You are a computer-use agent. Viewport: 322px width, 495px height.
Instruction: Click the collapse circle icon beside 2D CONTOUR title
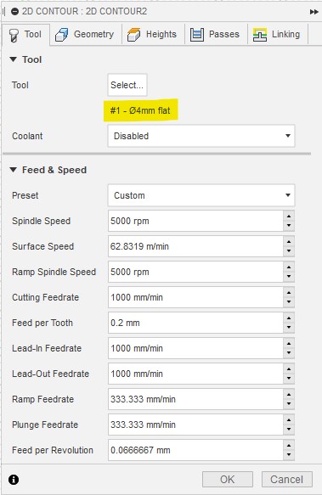pos(14,12)
